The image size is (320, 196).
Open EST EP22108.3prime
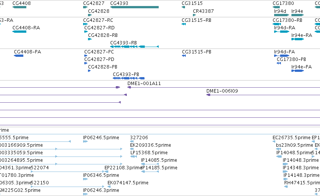pos(123,168)
